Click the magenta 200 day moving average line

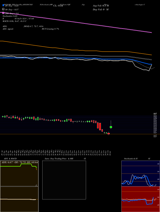click(76, 22)
